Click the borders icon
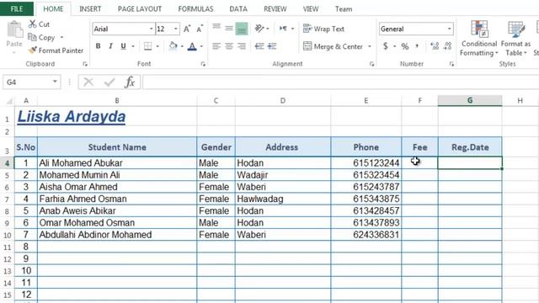 tap(148, 46)
